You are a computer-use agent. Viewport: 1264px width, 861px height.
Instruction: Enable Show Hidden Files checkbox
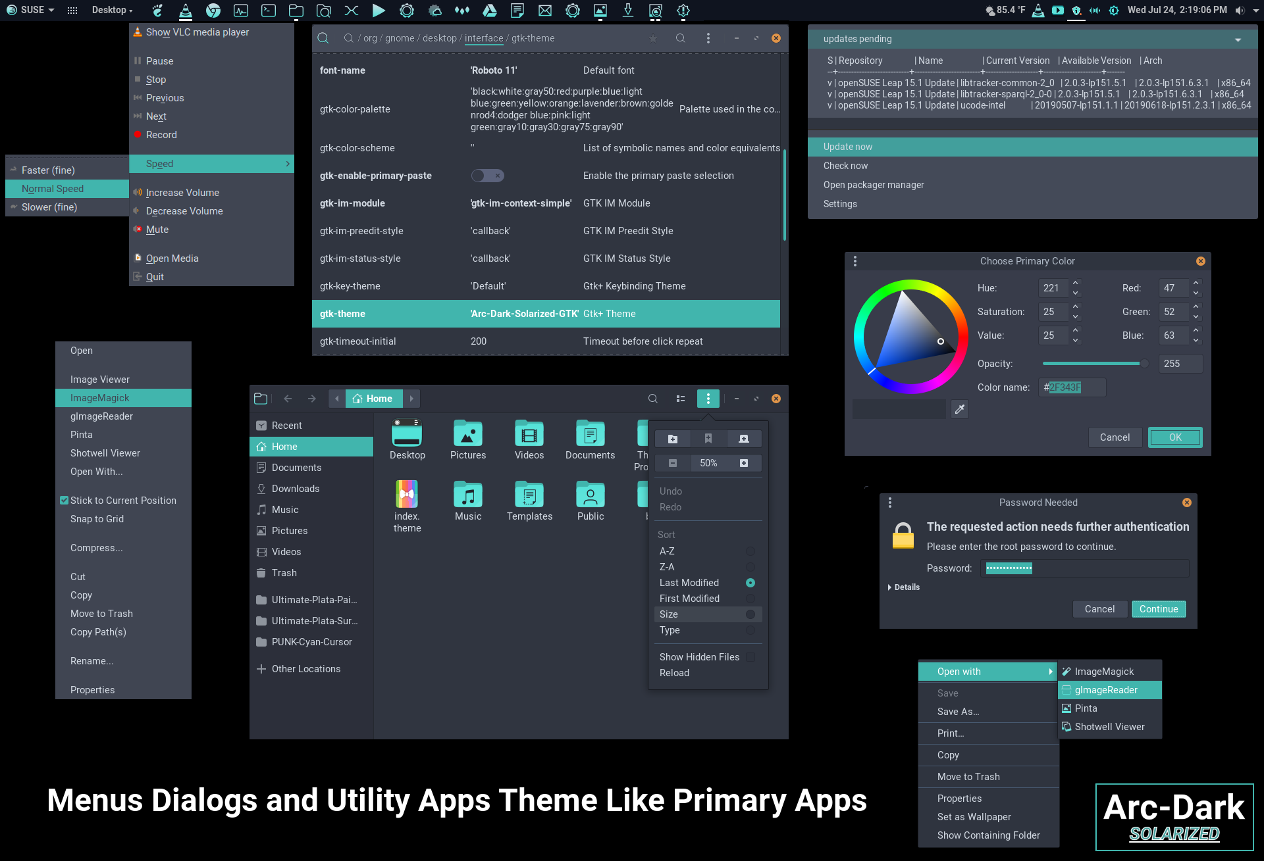tap(750, 657)
